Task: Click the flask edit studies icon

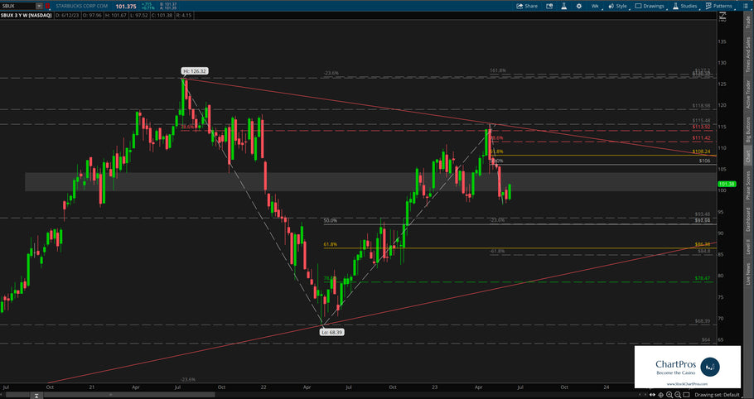Action: click(x=564, y=7)
